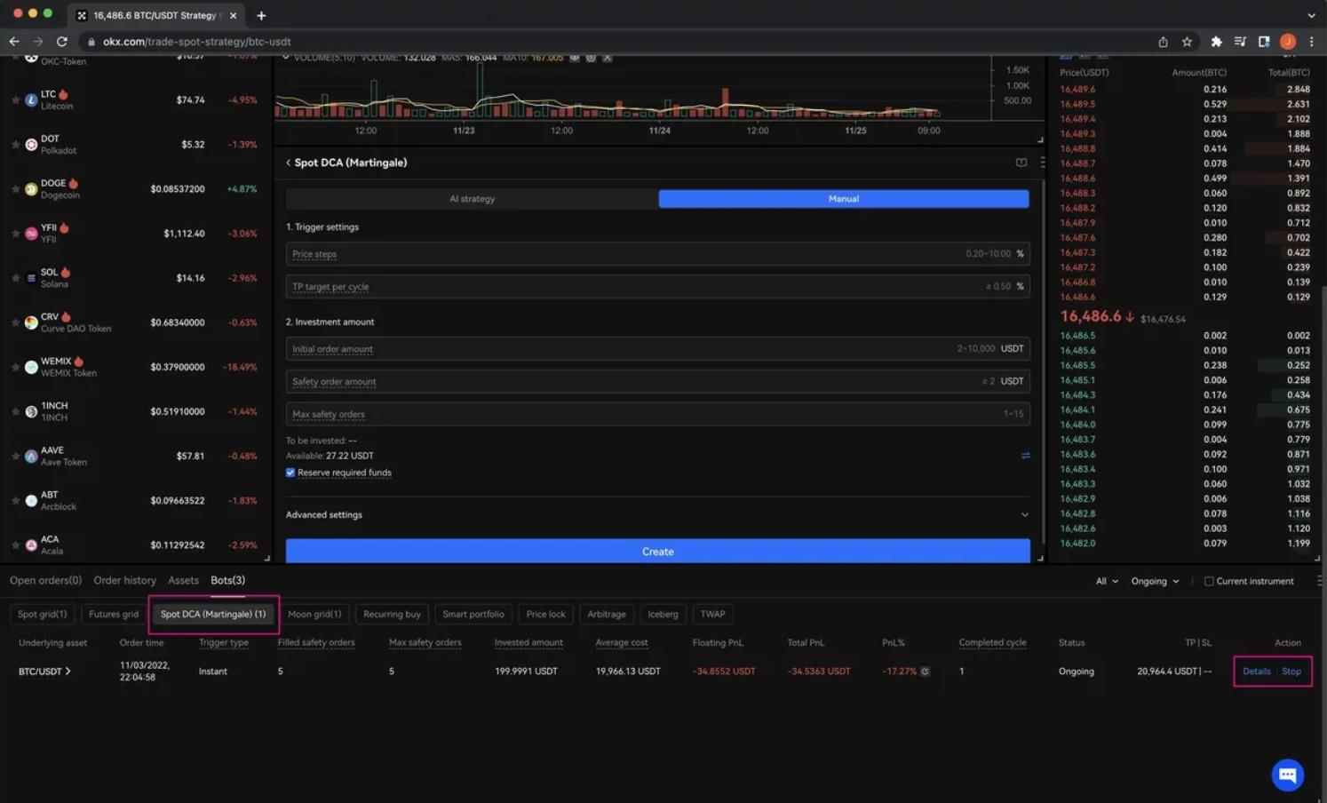
Task: Open the Ongoing status dropdown
Action: click(x=1155, y=581)
